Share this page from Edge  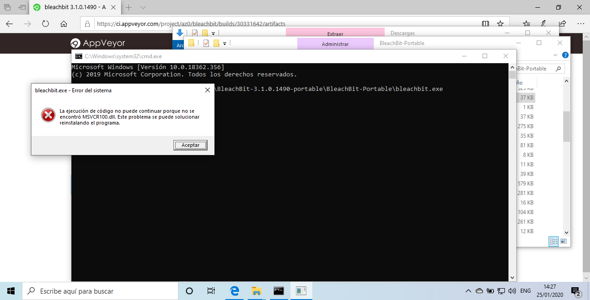coord(562,24)
